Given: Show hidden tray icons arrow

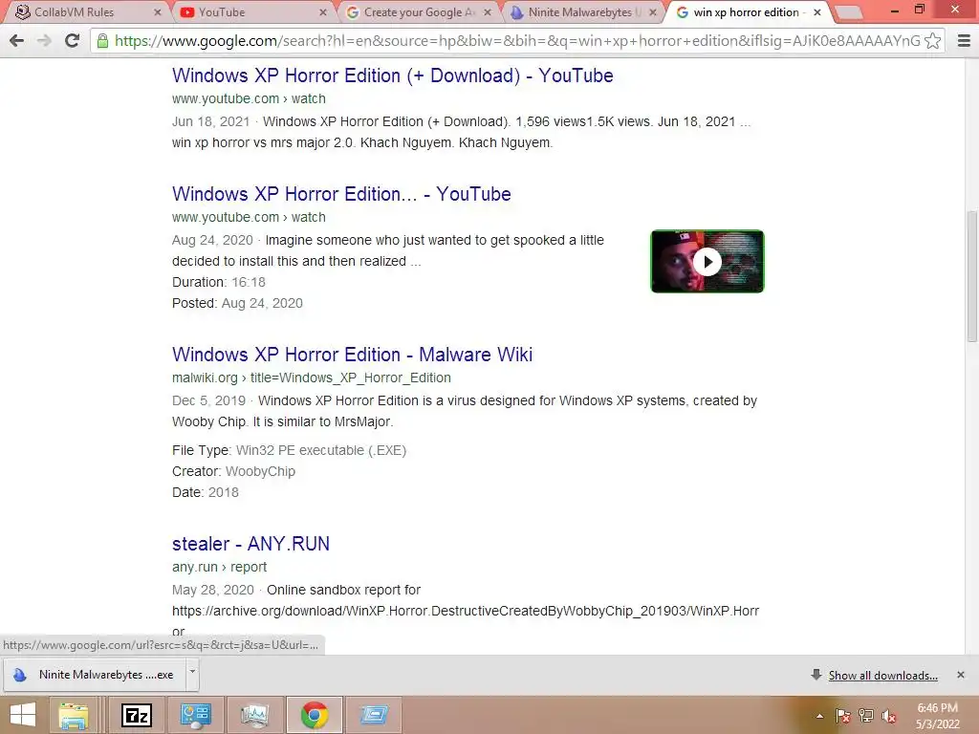Looking at the screenshot, I should click(x=819, y=717).
